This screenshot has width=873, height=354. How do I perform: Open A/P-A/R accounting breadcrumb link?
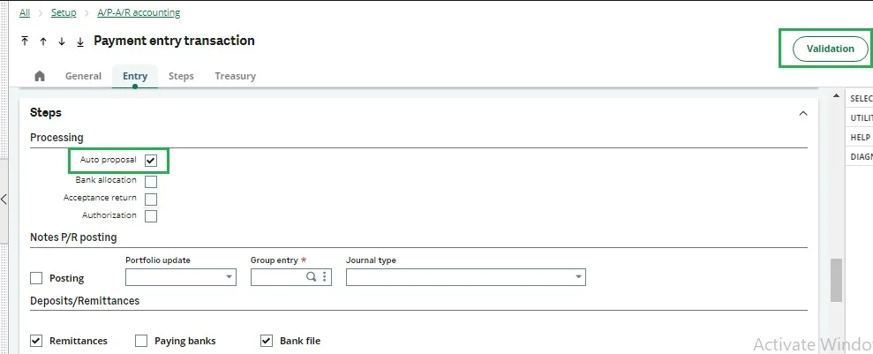pos(139,13)
